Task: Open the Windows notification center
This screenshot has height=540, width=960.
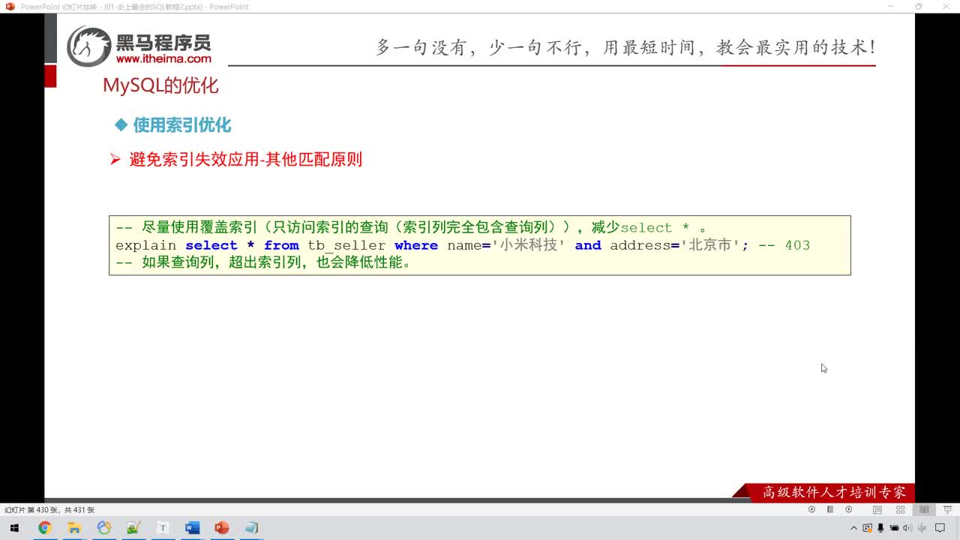Action: tap(940, 528)
